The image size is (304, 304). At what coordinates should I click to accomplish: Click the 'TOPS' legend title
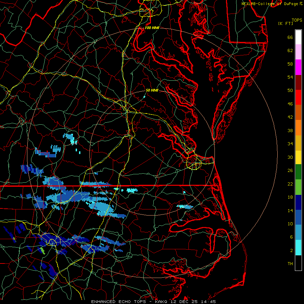coord(297,20)
